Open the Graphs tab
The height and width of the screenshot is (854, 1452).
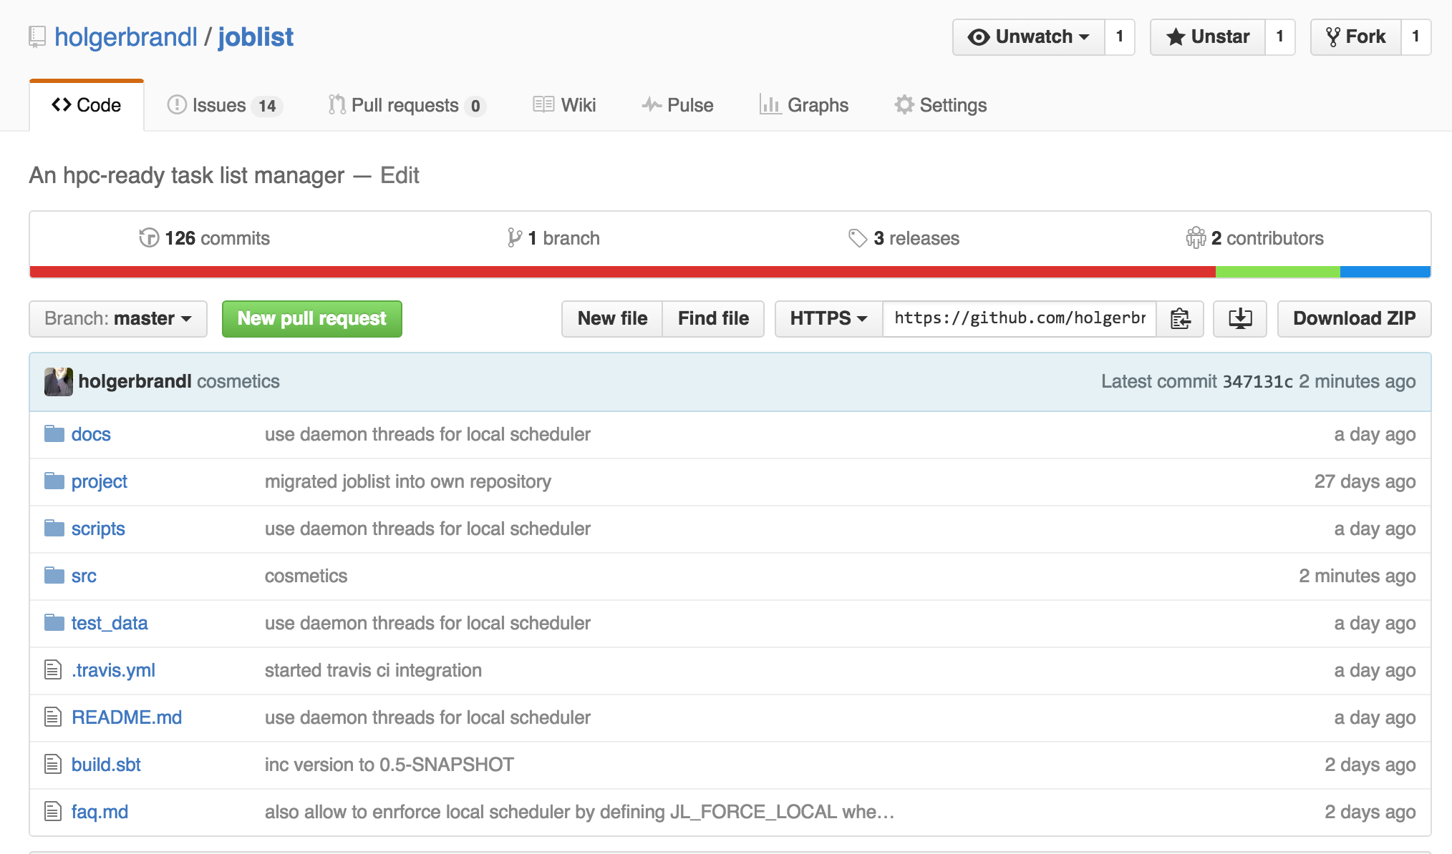(x=803, y=105)
